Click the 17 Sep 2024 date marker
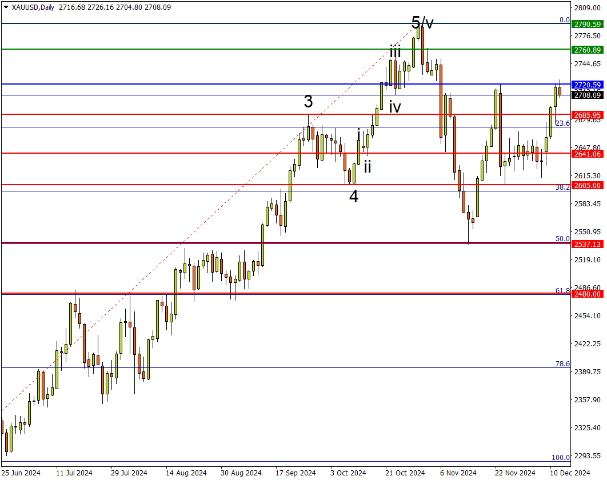This screenshot has height=480, width=607. (x=295, y=473)
